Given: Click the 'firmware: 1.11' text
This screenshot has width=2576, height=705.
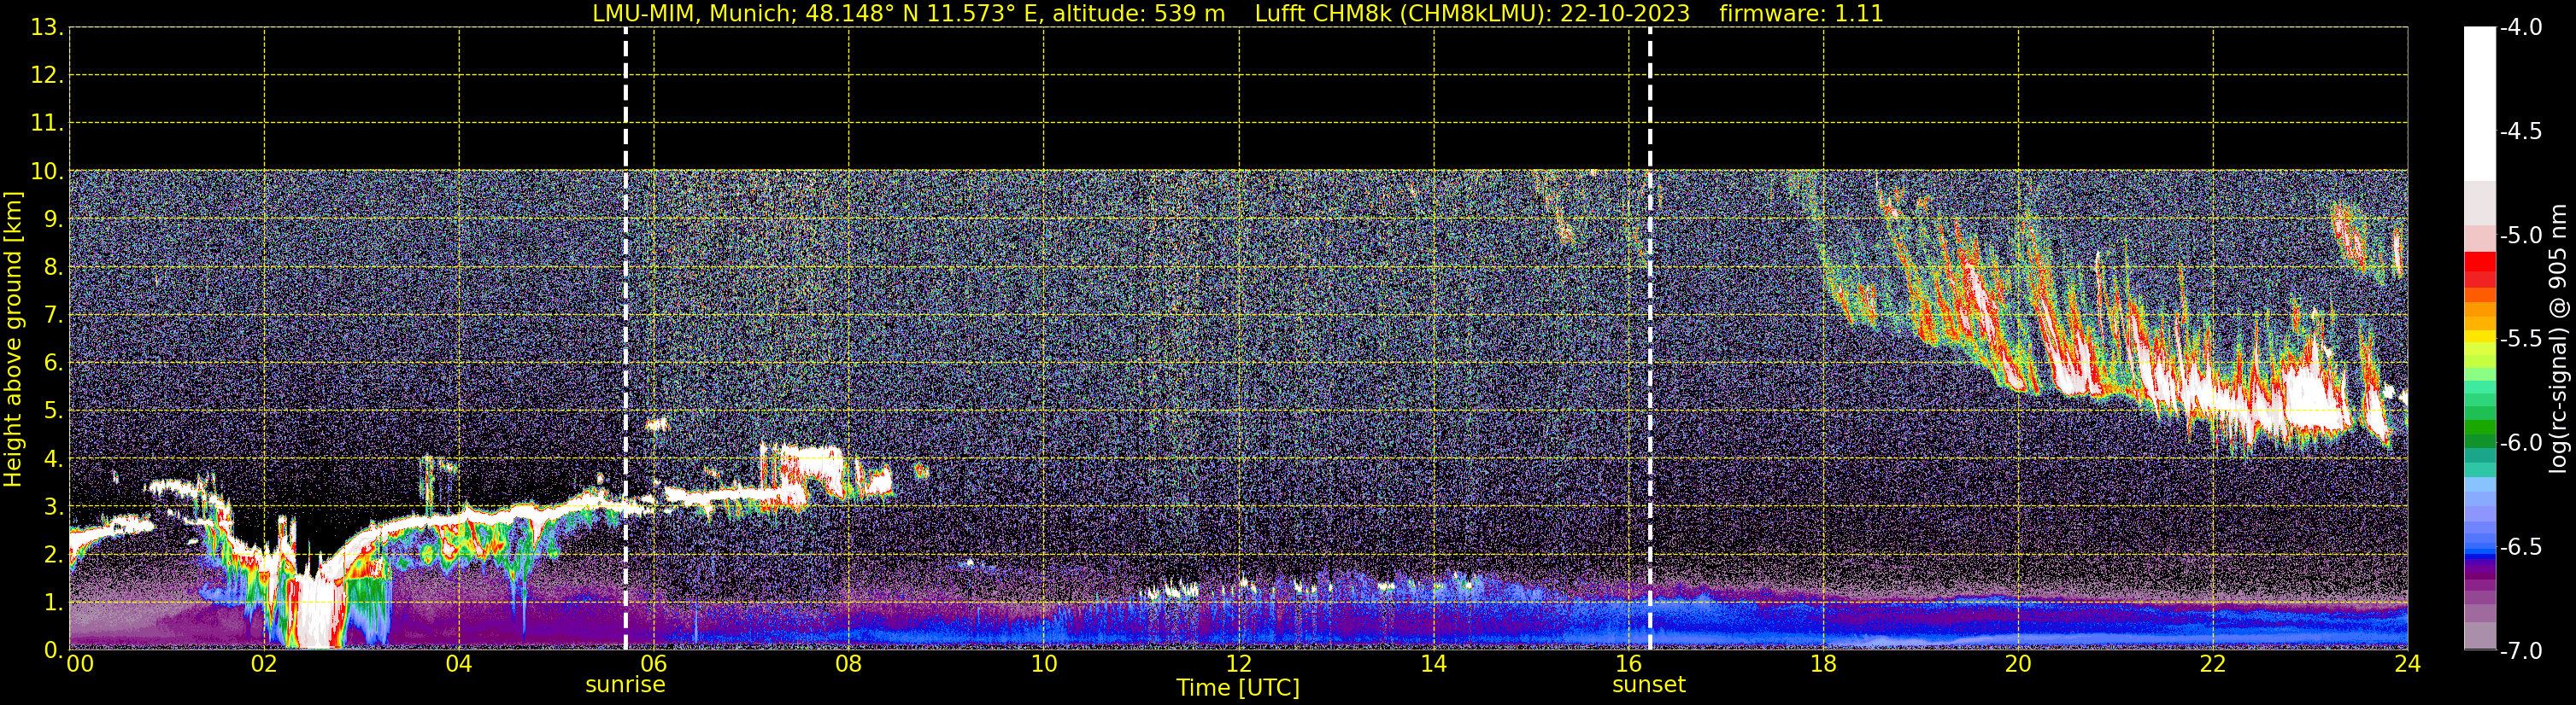Looking at the screenshot, I should point(1801,14).
